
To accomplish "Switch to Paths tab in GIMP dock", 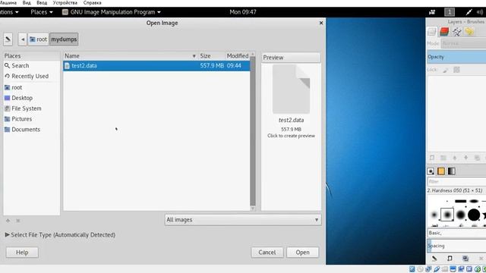I will click(456, 32).
